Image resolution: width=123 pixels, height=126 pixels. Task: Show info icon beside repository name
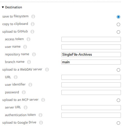click(34, 54)
